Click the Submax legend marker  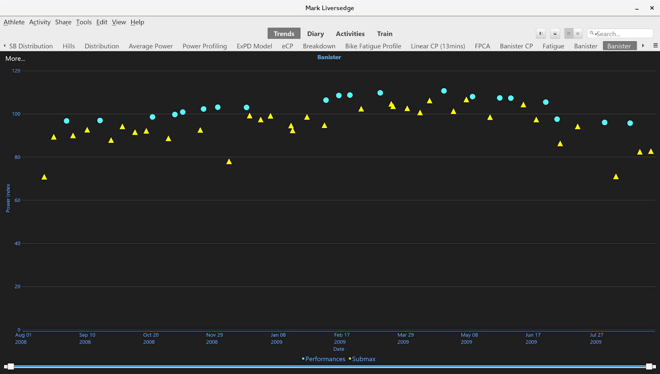pyautogui.click(x=350, y=359)
